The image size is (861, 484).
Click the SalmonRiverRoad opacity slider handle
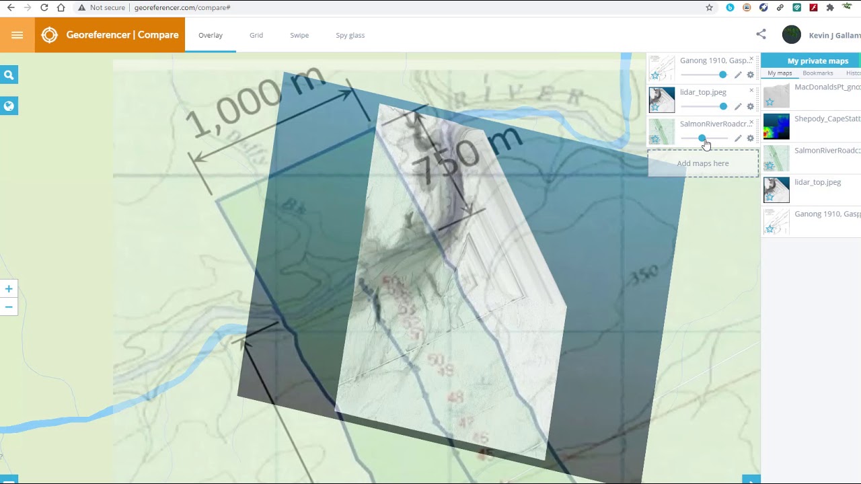(702, 138)
